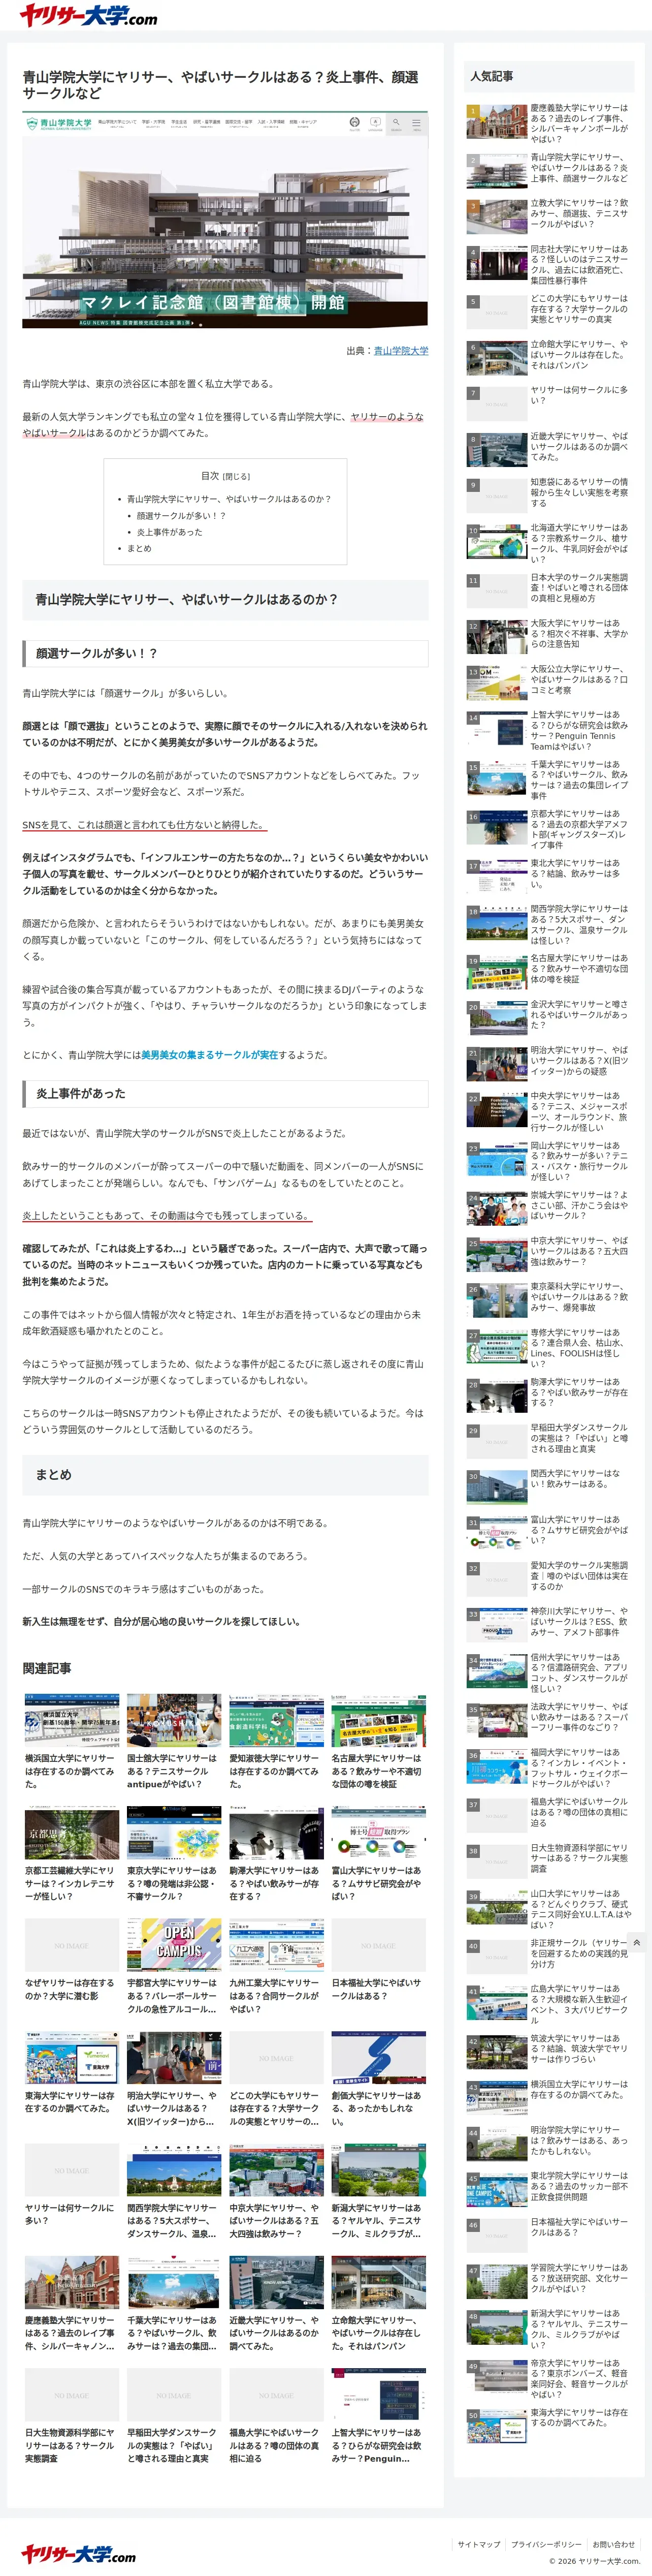Open the 岡山大学 article in the sidebar
The width and height of the screenshot is (652, 2576).
548,1162
